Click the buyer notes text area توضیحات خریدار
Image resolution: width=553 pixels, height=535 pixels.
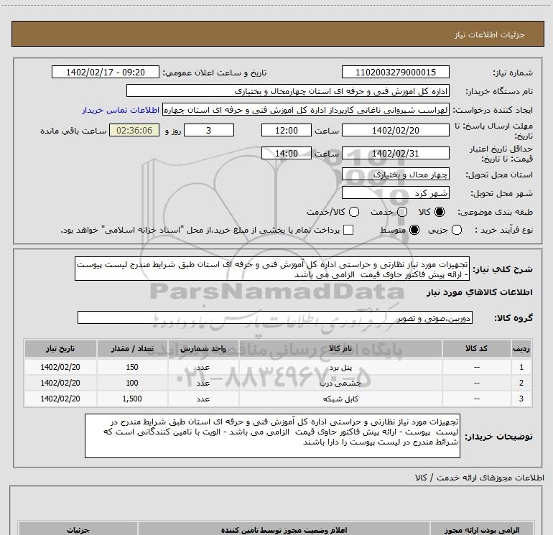[x=272, y=436]
